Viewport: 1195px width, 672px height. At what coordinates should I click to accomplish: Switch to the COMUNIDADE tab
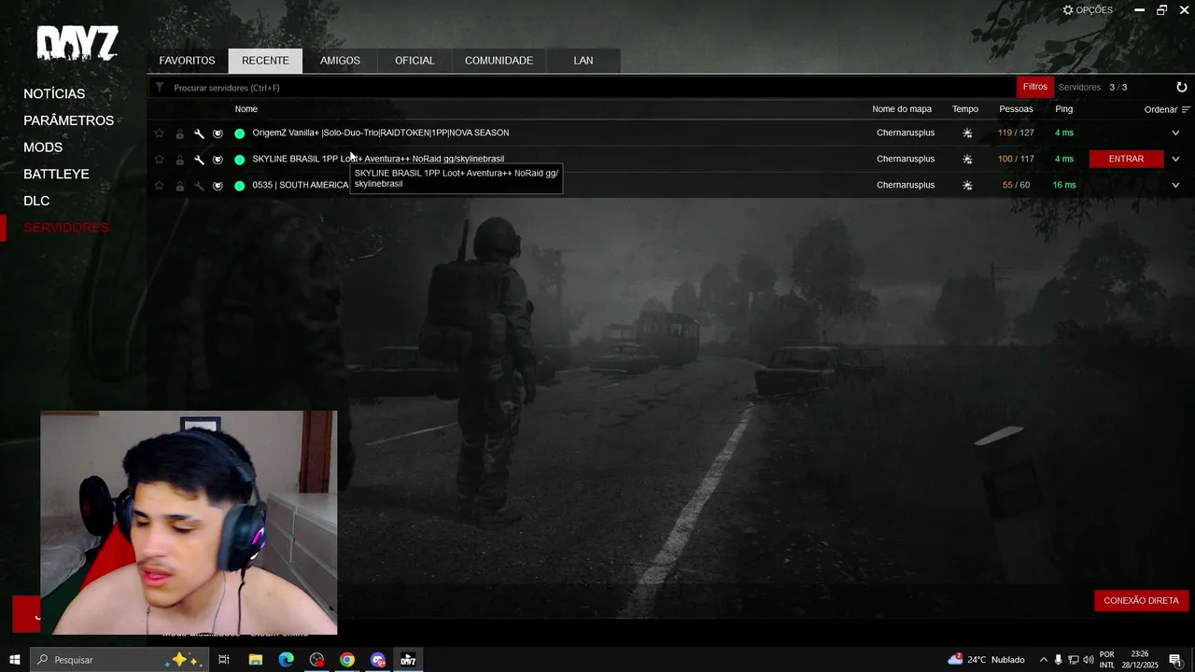tap(499, 61)
